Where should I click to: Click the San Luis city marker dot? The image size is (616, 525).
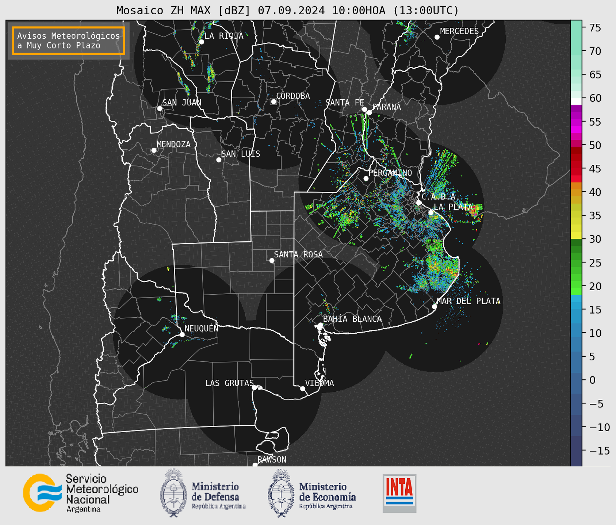pos(219,160)
